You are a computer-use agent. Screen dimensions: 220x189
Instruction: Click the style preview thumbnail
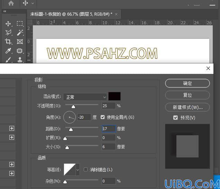pyautogui.click(x=187, y=146)
